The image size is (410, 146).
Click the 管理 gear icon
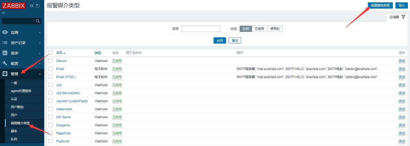[x=5, y=74]
